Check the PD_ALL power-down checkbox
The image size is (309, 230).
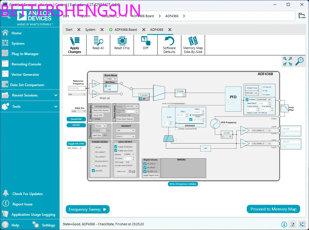click(93, 147)
